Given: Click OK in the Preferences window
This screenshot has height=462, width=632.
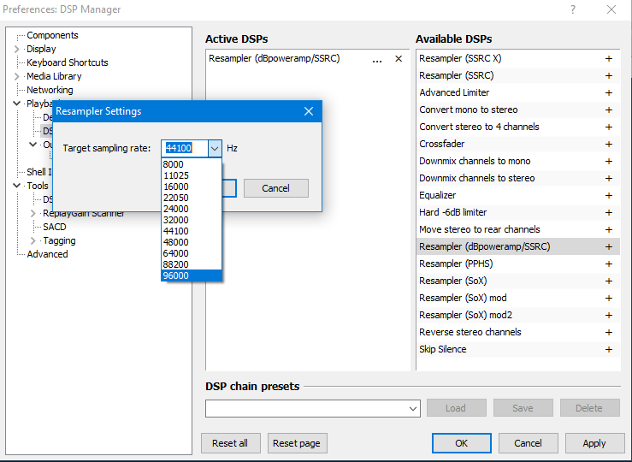Looking at the screenshot, I should click(x=462, y=443).
